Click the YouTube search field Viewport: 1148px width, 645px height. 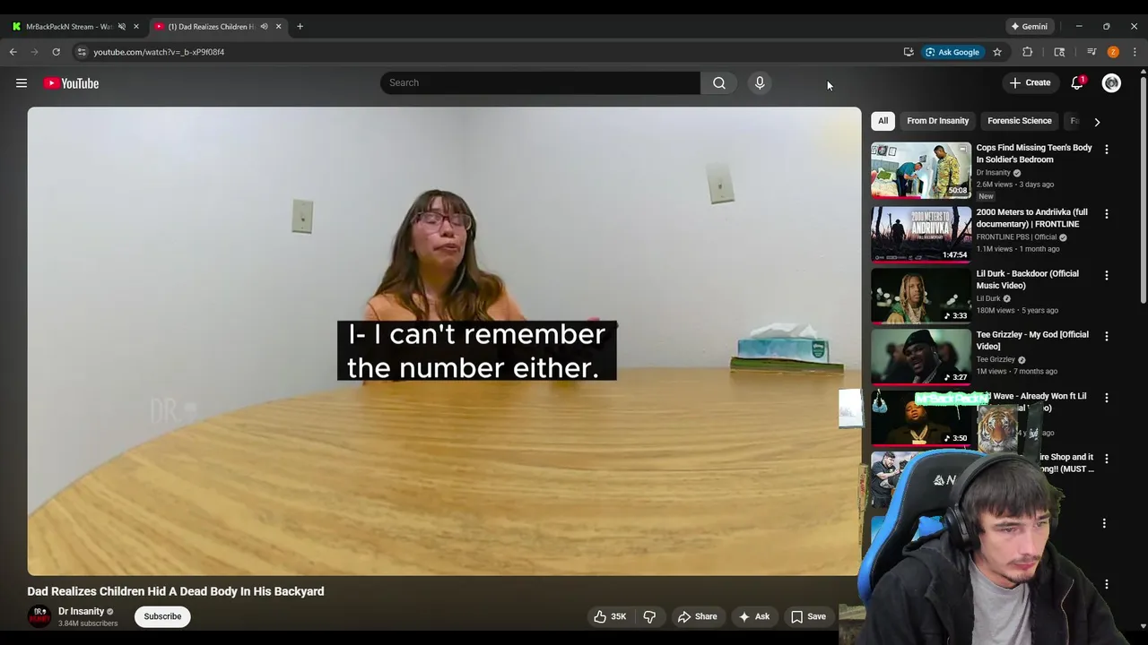540,82
